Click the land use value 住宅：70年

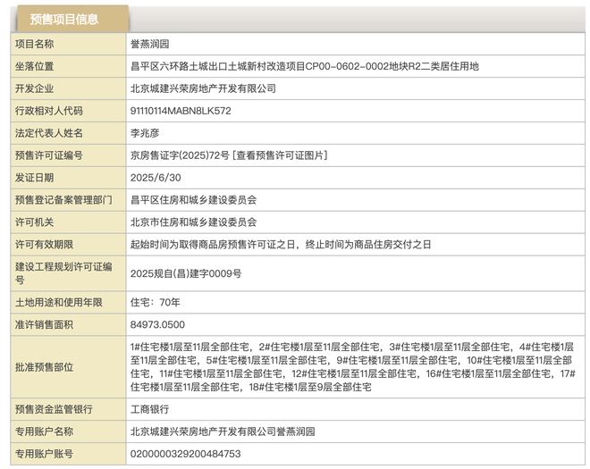(x=156, y=301)
